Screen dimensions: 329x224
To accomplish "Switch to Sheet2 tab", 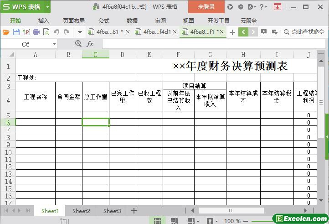I will (x=81, y=211).
